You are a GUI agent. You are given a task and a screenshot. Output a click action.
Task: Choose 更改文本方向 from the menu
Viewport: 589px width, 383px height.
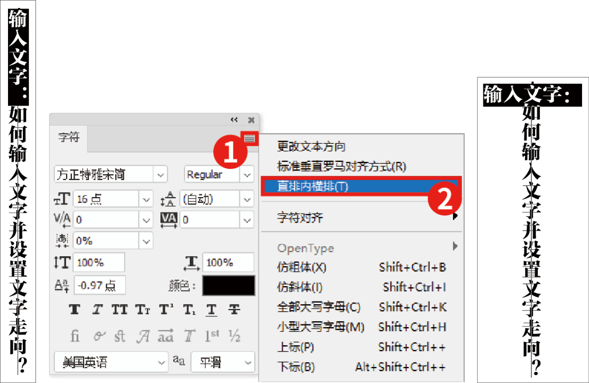point(311,146)
